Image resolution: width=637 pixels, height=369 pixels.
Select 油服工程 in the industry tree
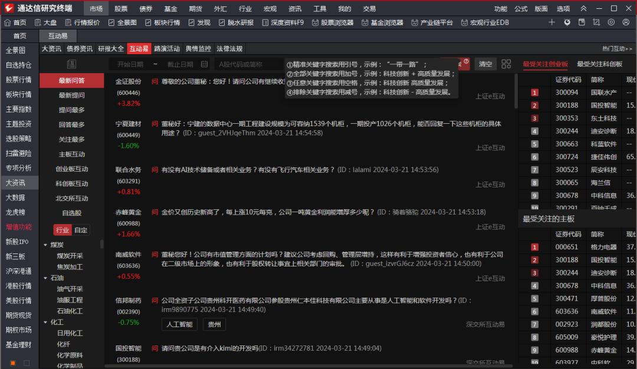pyautogui.click(x=70, y=300)
